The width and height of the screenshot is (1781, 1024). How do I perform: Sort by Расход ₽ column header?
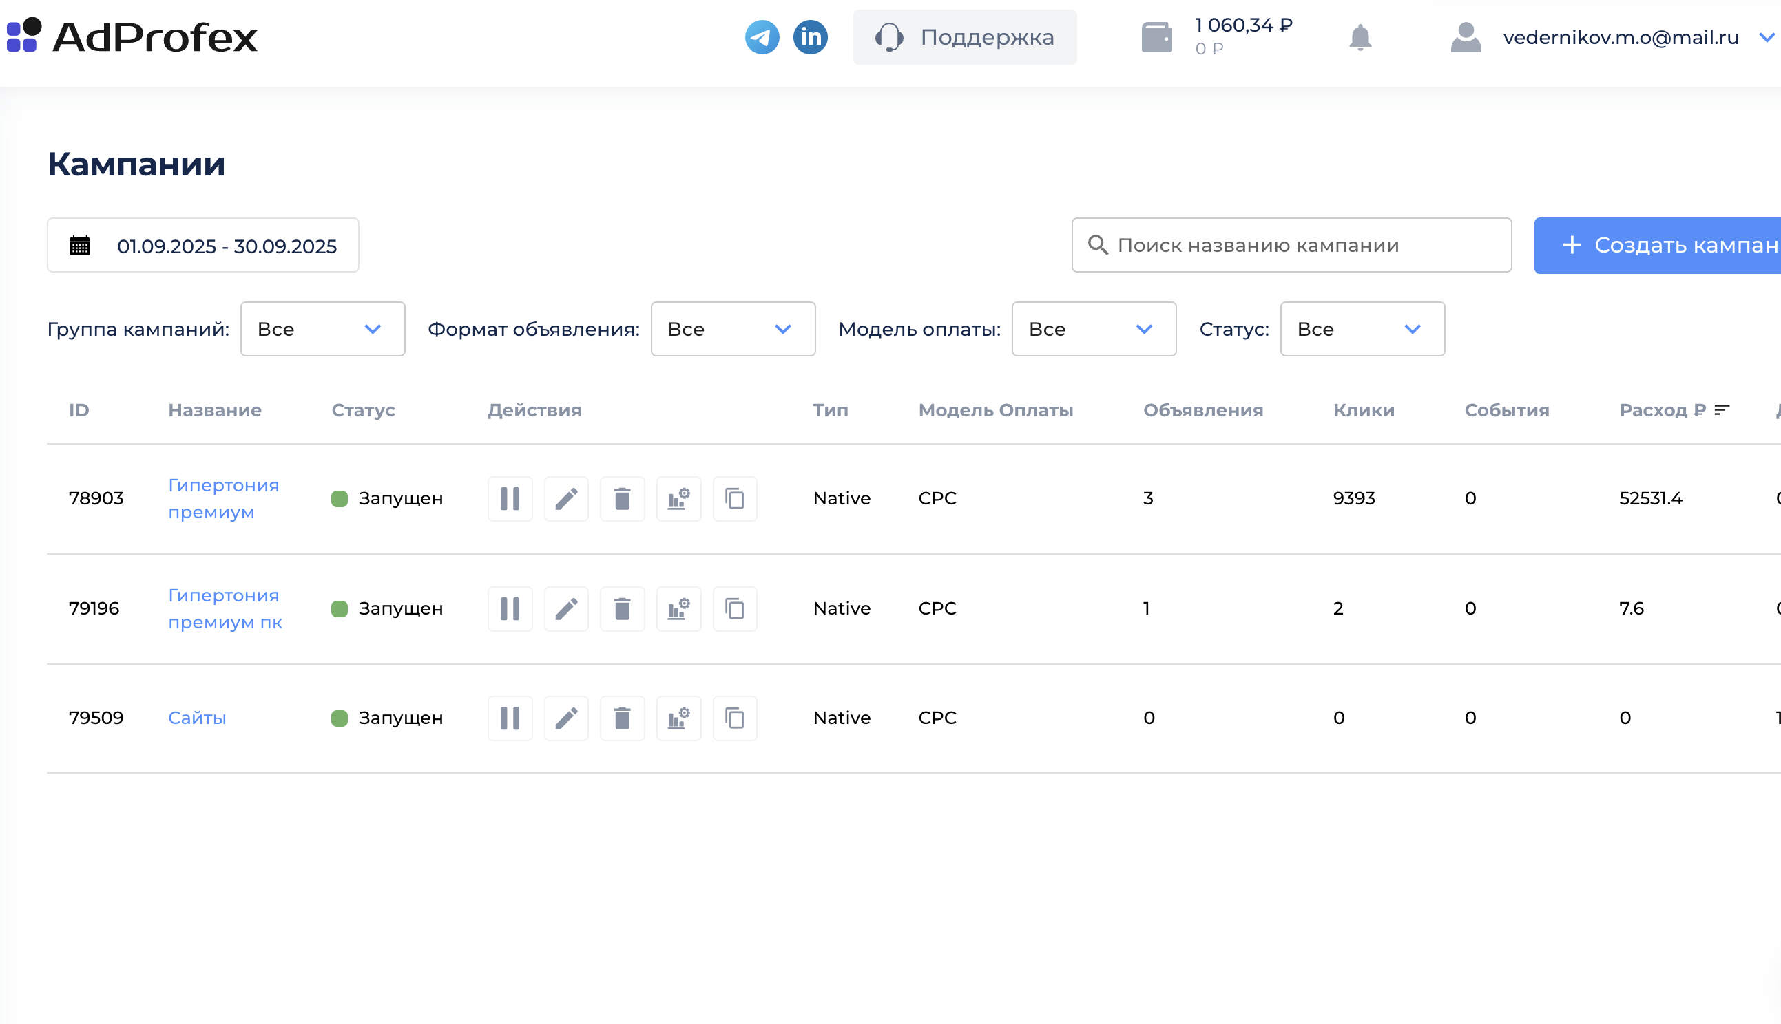tap(1674, 410)
